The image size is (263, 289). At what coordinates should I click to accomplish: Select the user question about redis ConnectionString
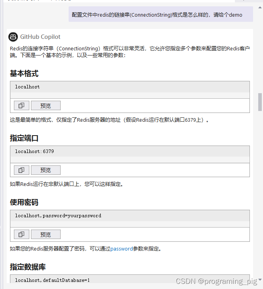tap(161, 14)
